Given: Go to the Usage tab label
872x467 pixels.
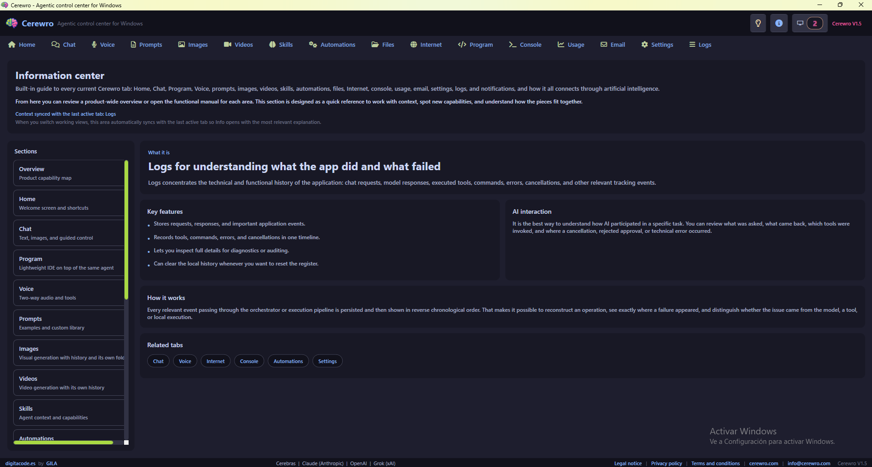Looking at the screenshot, I should 576,44.
